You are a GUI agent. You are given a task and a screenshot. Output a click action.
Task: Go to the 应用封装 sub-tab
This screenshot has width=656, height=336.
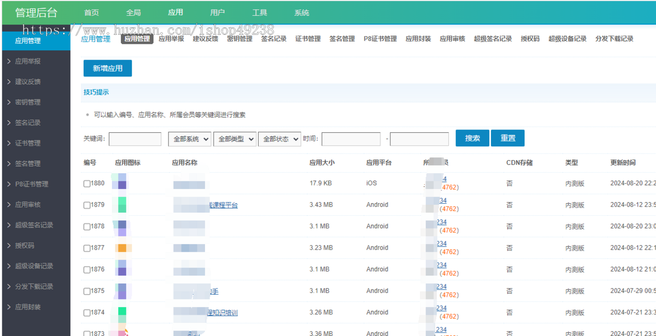pos(418,39)
